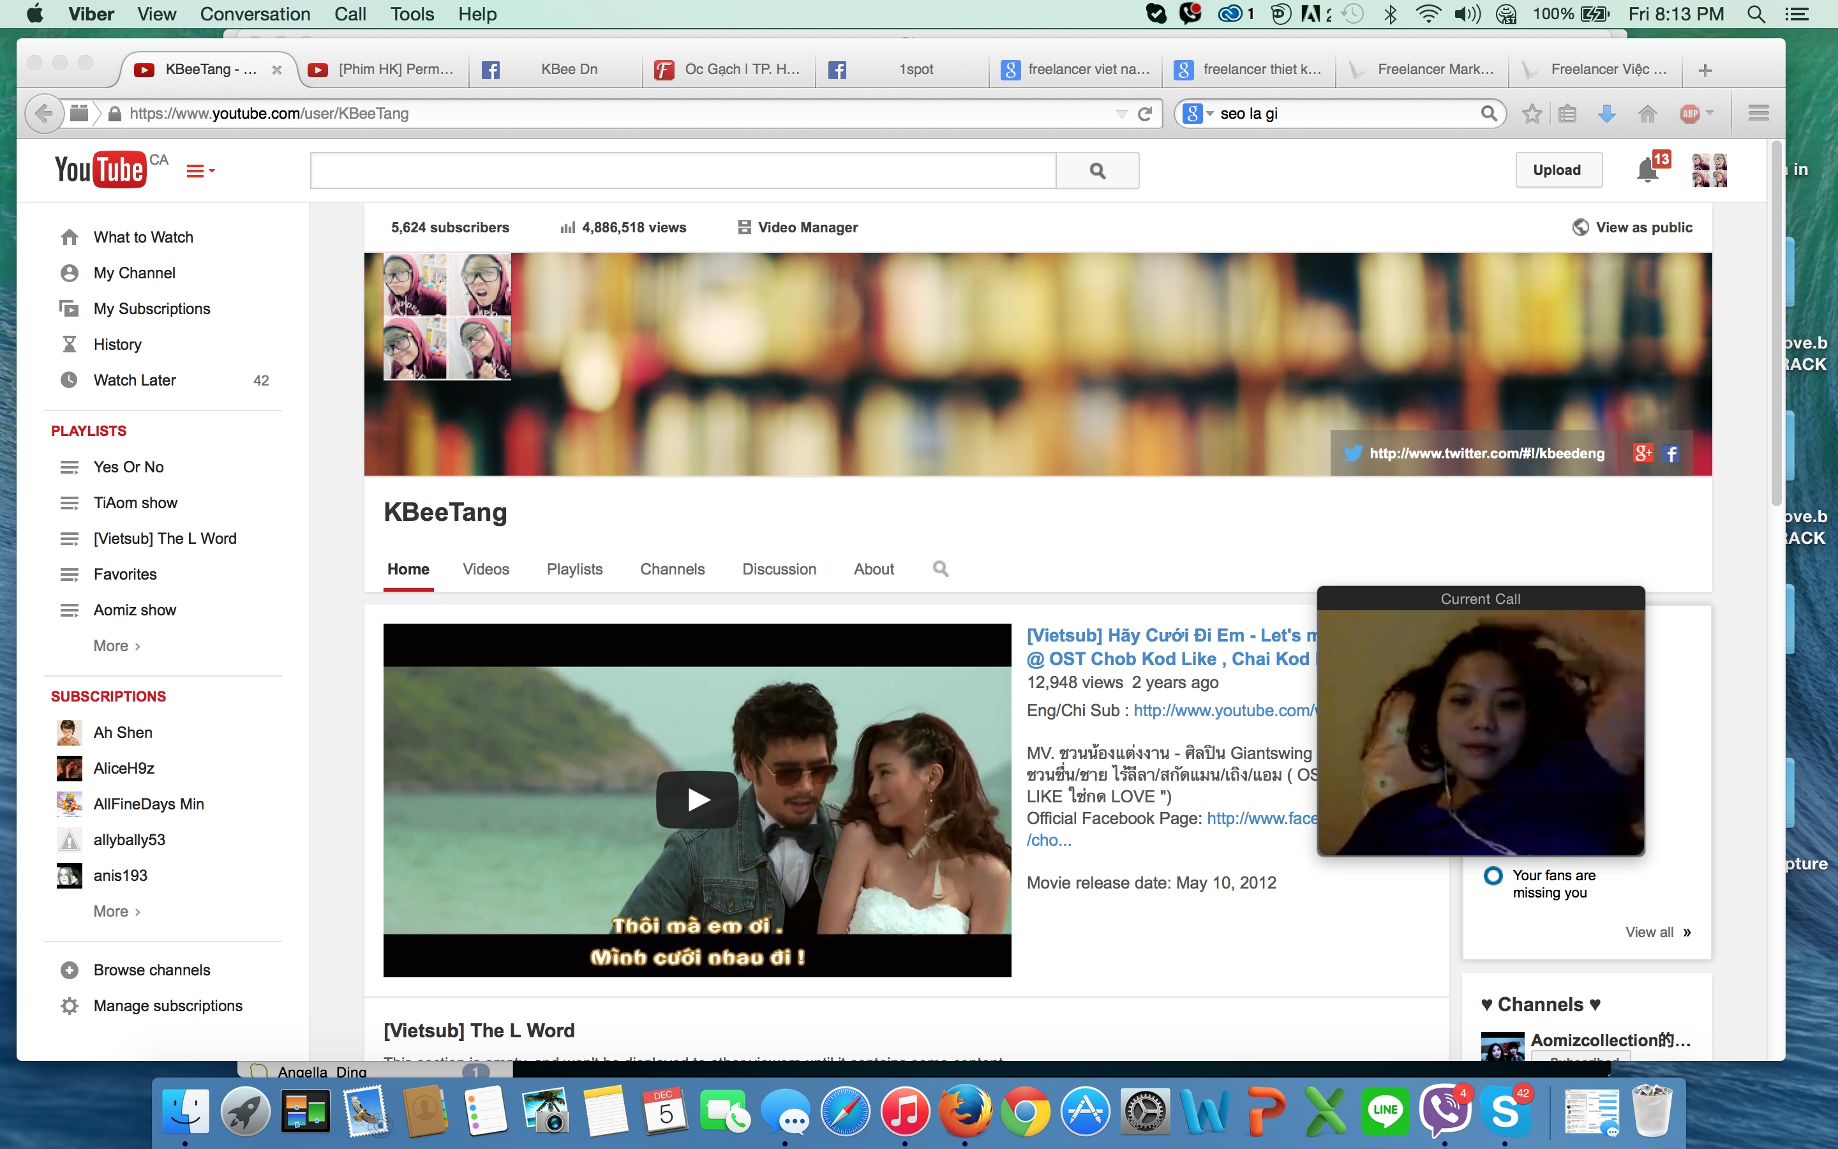Viewport: 1838px width, 1149px height.
Task: Open a new tab with plus button
Action: point(1705,70)
